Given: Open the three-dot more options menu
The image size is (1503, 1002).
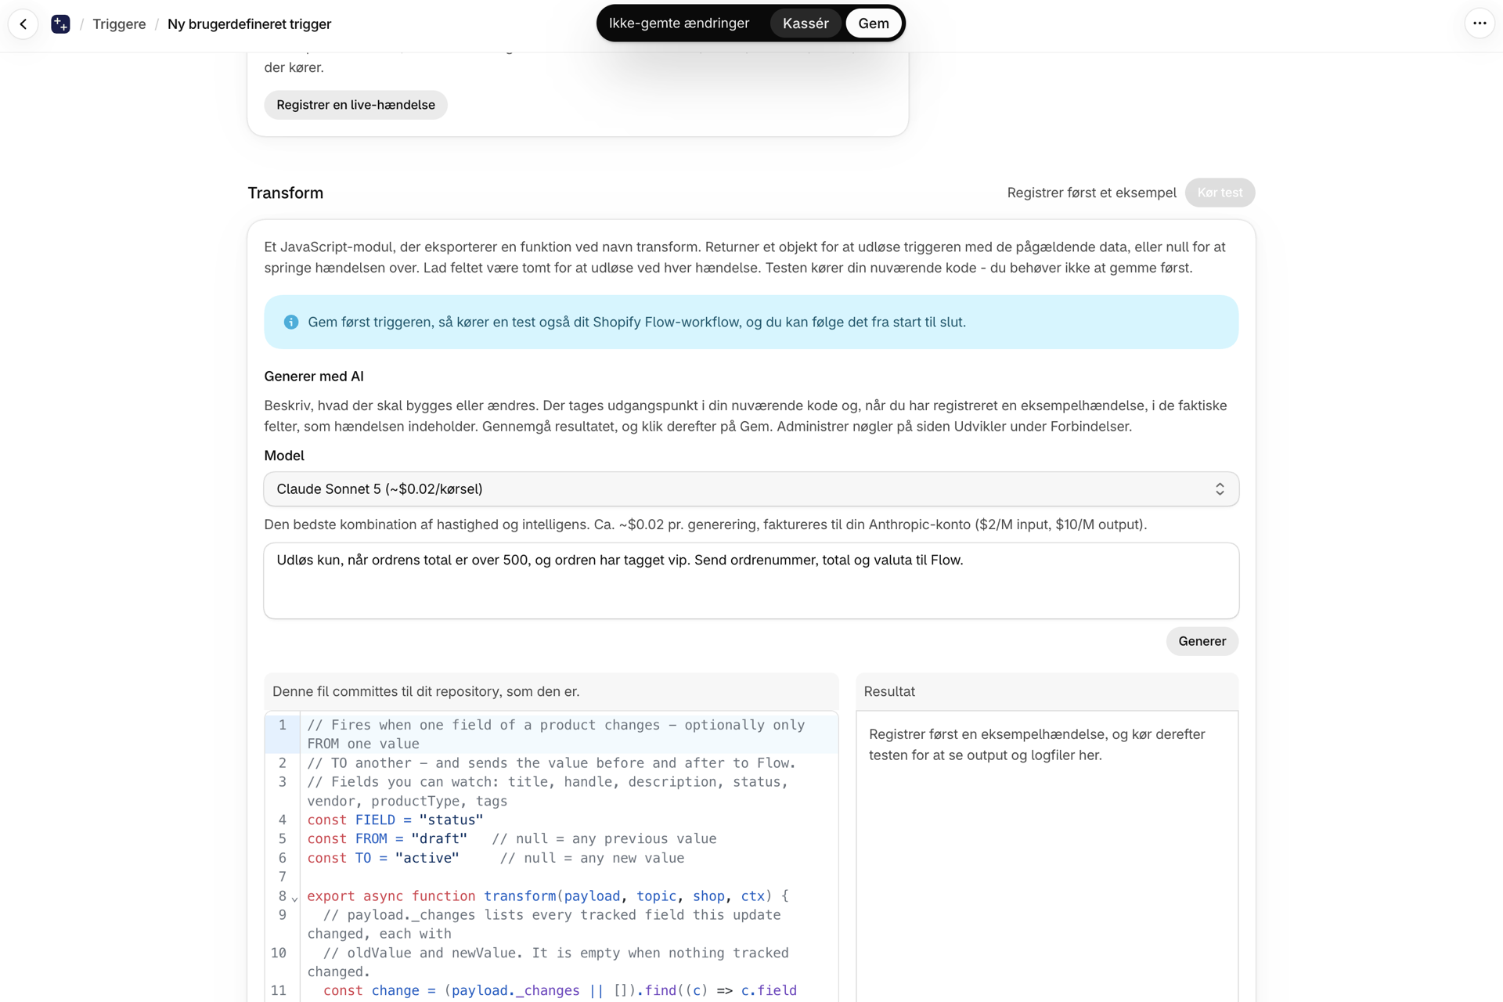Looking at the screenshot, I should 1479,23.
